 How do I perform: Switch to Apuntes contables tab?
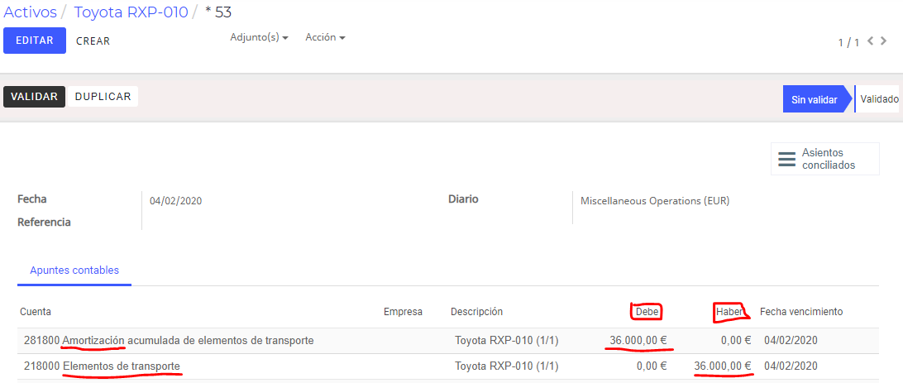click(x=74, y=270)
